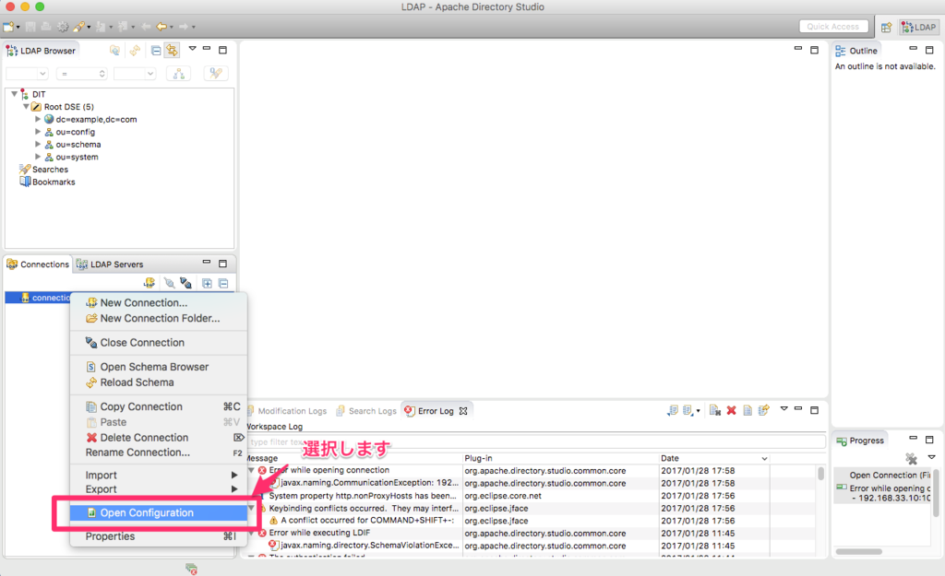Choose Close Connection from context menu
945x576 pixels.
(x=159, y=343)
